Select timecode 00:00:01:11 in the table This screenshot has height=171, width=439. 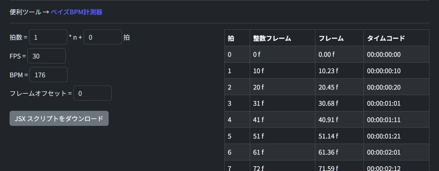[384, 120]
